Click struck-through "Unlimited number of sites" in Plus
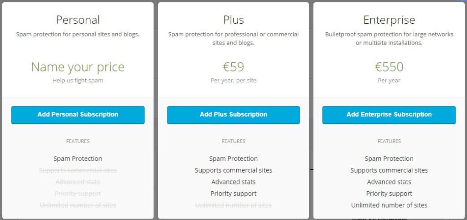This screenshot has height=220, width=467. [x=233, y=205]
